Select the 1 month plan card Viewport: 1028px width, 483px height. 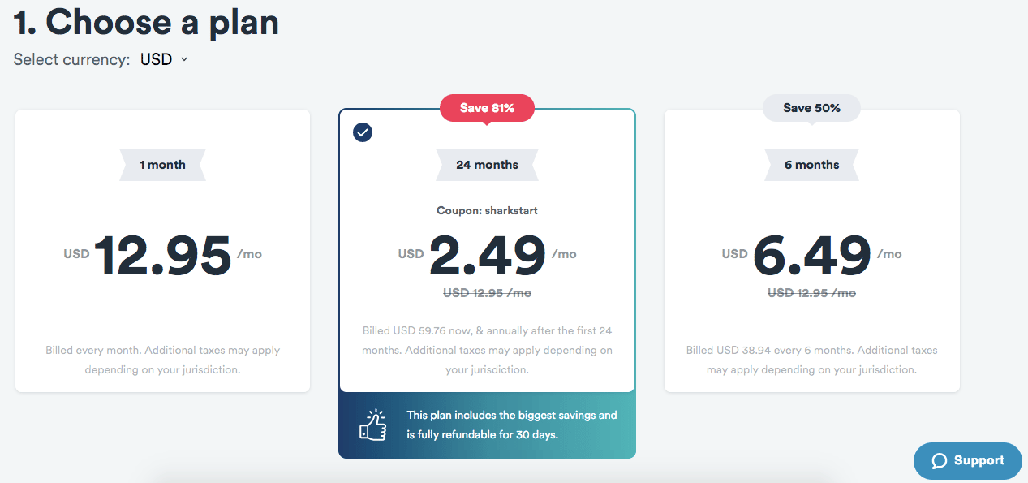pyautogui.click(x=162, y=252)
